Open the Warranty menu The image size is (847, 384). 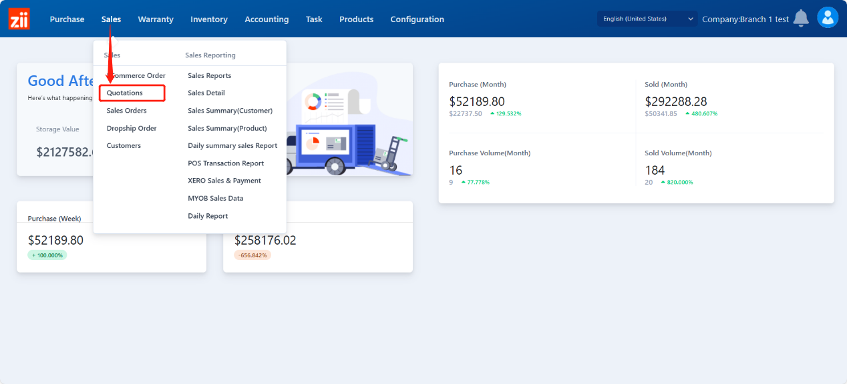tap(156, 19)
